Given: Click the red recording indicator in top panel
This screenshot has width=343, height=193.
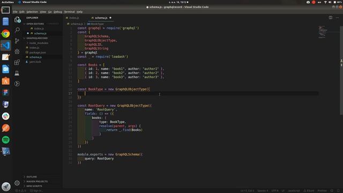Looking at the screenshot, I should [314, 2].
